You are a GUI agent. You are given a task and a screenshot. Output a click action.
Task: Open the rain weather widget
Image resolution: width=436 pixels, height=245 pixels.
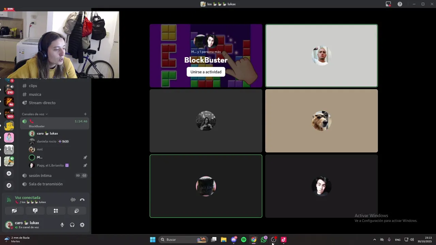(x=17, y=240)
